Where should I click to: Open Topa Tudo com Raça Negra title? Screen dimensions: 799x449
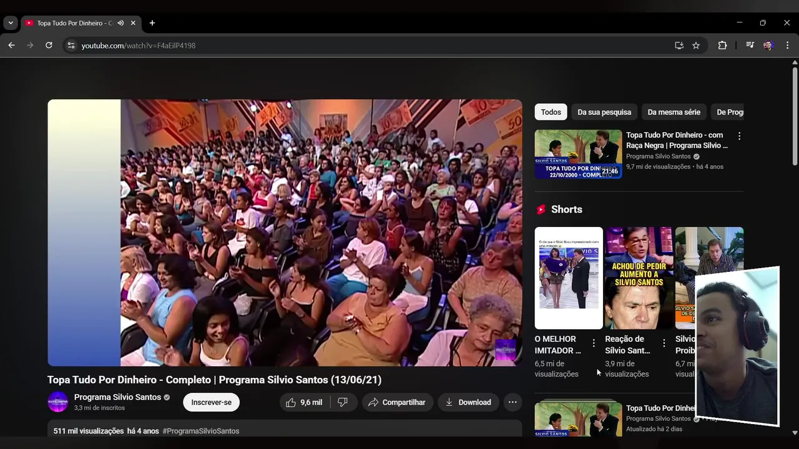pyautogui.click(x=677, y=140)
